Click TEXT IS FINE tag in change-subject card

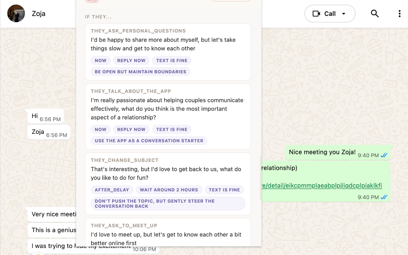pyautogui.click(x=224, y=190)
